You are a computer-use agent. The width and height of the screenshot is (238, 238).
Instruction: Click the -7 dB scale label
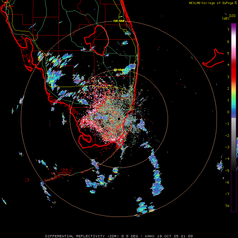227,194
